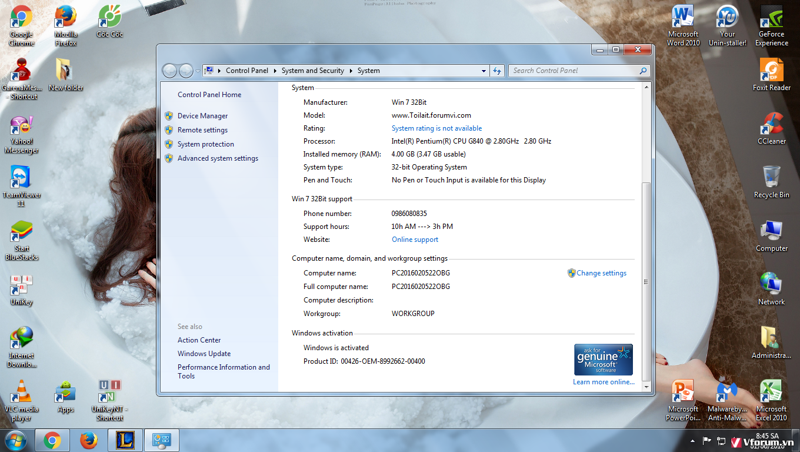Screen dimensions: 800x452
Task: Open the New folder desktop icon
Action: (66, 75)
